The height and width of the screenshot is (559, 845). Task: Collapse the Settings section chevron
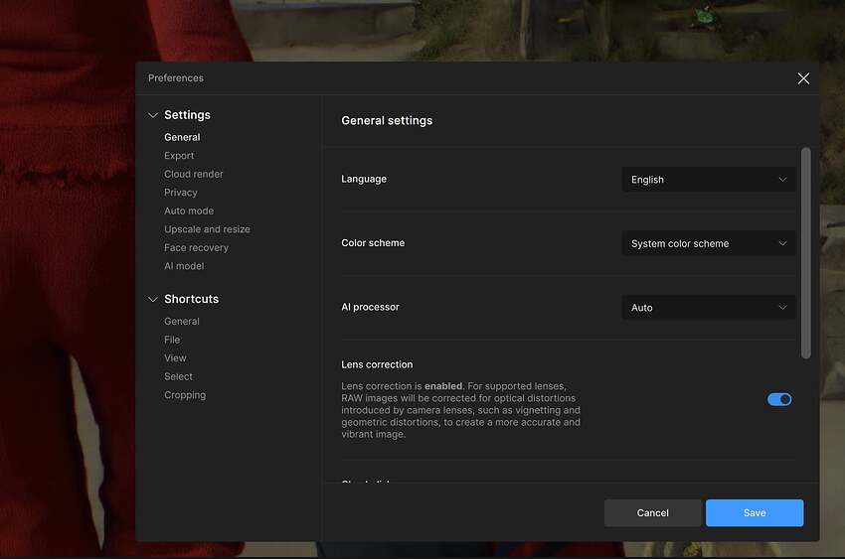tap(153, 115)
